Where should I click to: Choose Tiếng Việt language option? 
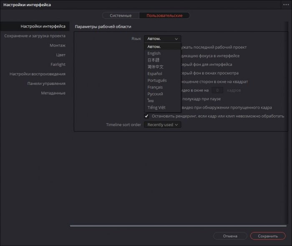pos(156,107)
